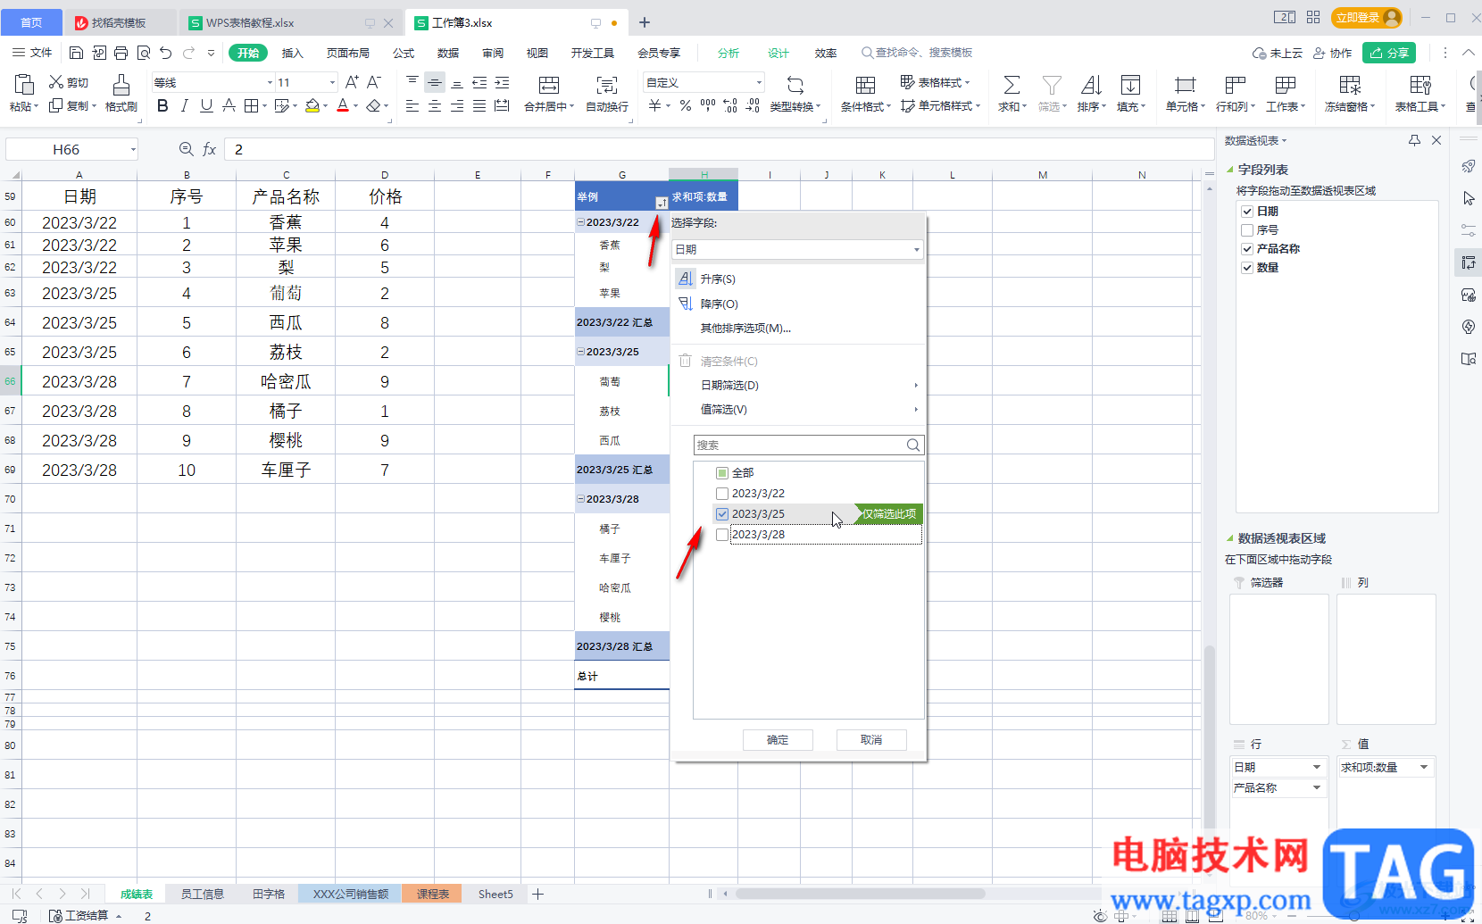Click the Worksheet (工作表) icon in ribbon
Screen dimensions: 1482x924
[x=1286, y=85]
